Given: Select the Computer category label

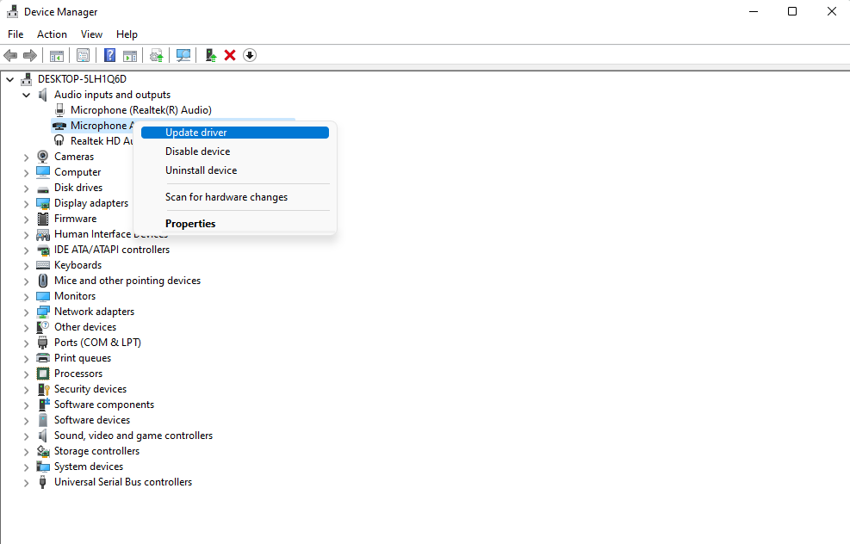Looking at the screenshot, I should point(78,172).
